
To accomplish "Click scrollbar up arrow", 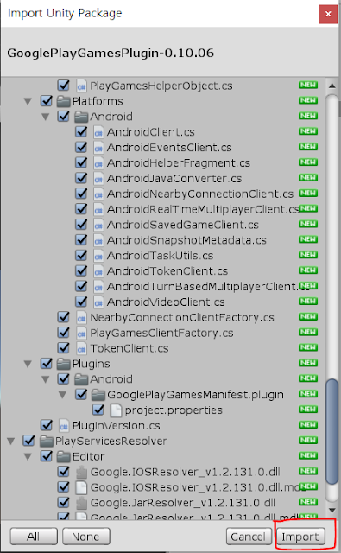I will (332, 86).
